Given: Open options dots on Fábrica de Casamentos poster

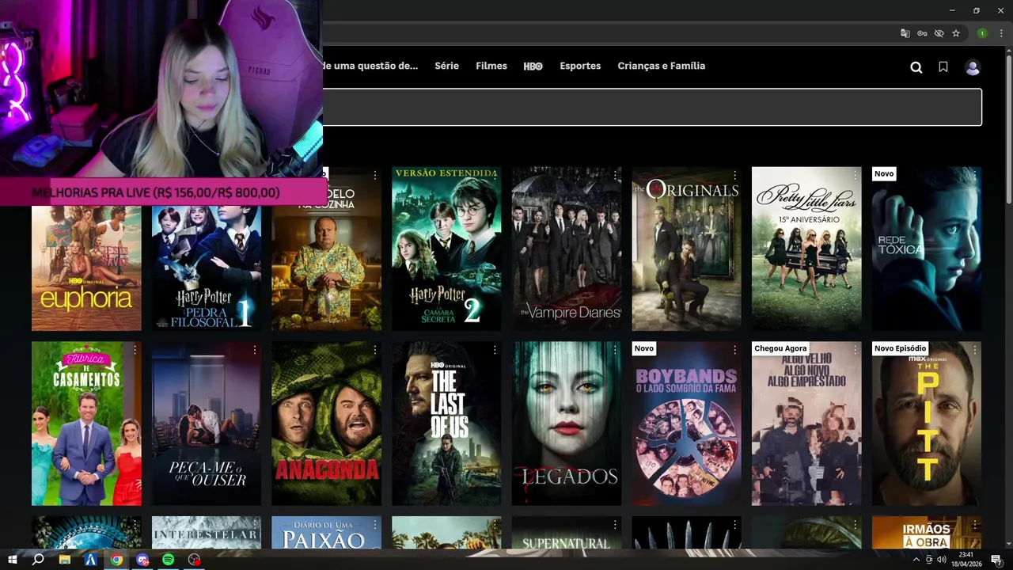Looking at the screenshot, I should (135, 350).
